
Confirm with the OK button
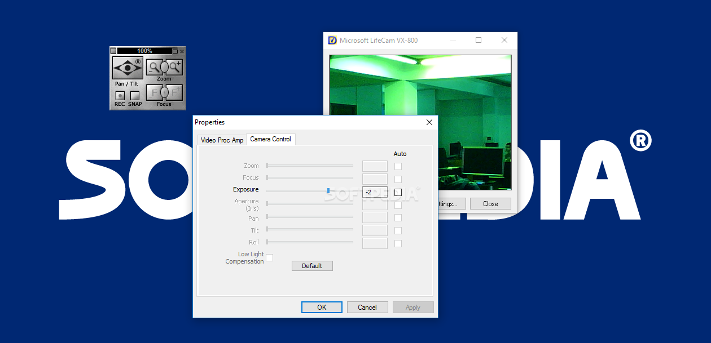click(322, 308)
